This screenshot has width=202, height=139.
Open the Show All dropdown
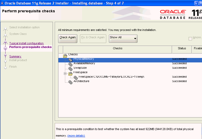123,39
